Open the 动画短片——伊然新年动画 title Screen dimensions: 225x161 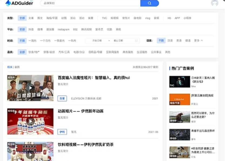pos(81,111)
